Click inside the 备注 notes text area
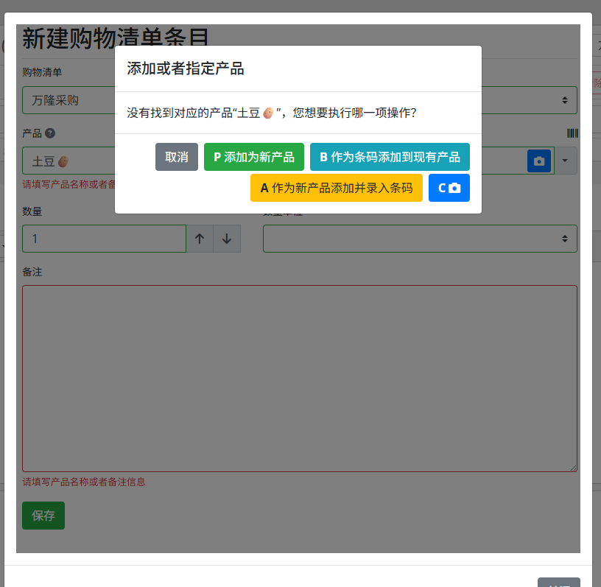The width and height of the screenshot is (601, 587). [x=300, y=379]
